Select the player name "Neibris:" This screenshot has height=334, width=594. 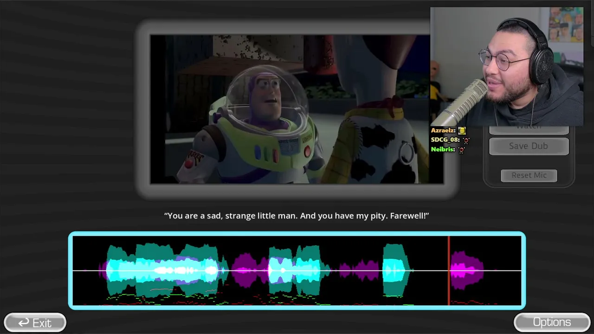tap(443, 149)
